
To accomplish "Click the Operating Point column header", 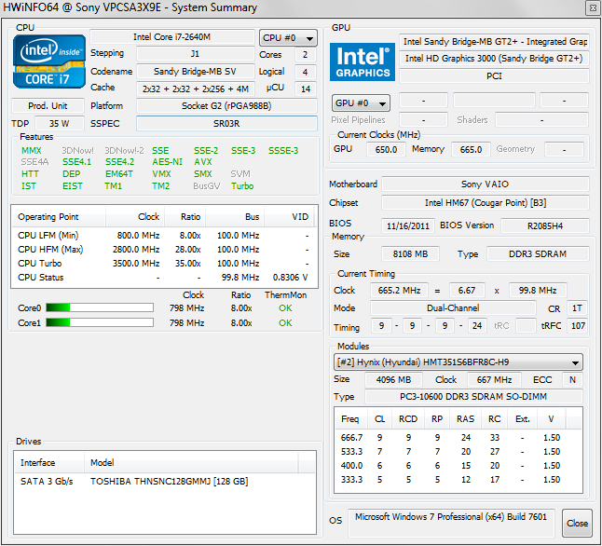I will (59, 217).
